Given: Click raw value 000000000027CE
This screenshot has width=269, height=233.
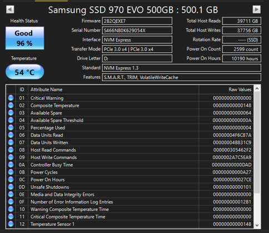Looking at the screenshot, I should (232, 180).
